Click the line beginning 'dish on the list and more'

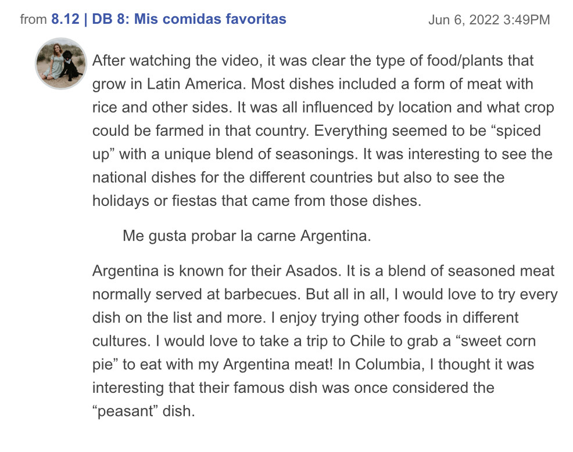coord(306,318)
